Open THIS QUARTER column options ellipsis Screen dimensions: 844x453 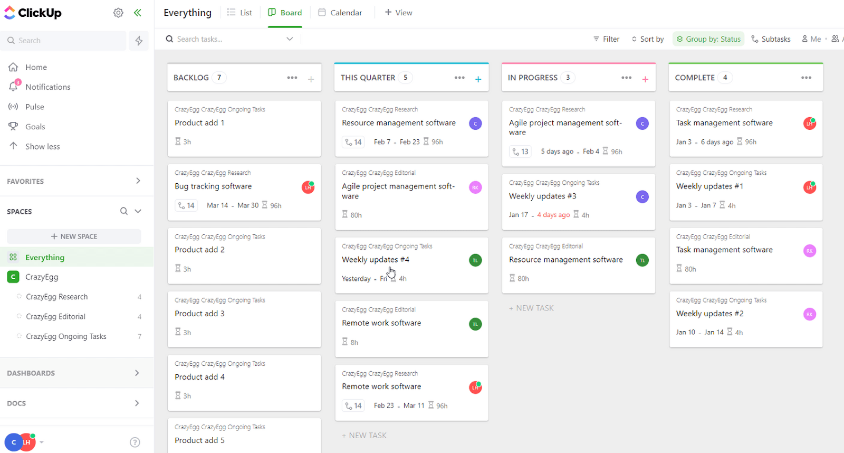click(459, 78)
